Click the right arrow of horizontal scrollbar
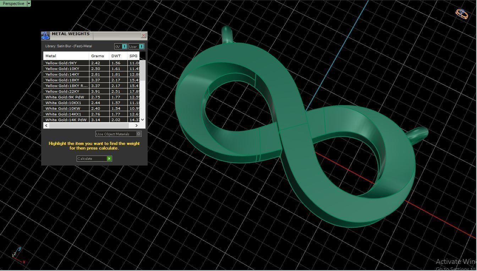Viewport: 477px width, 271px height. (137, 125)
